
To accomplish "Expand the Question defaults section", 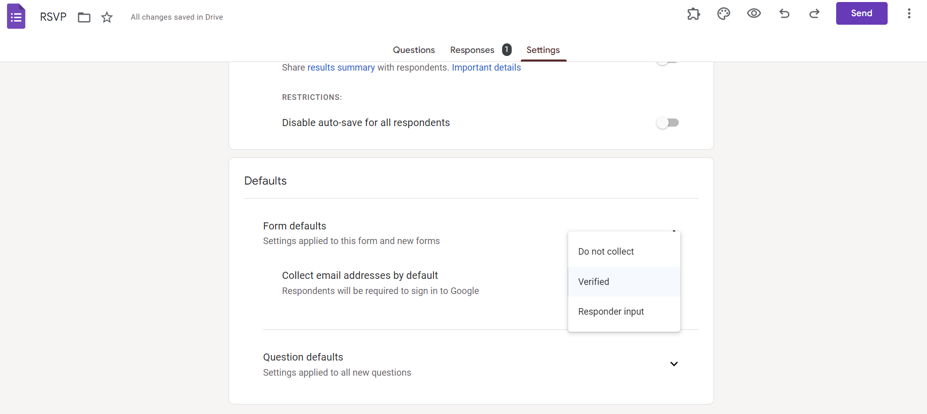I will 674,364.
